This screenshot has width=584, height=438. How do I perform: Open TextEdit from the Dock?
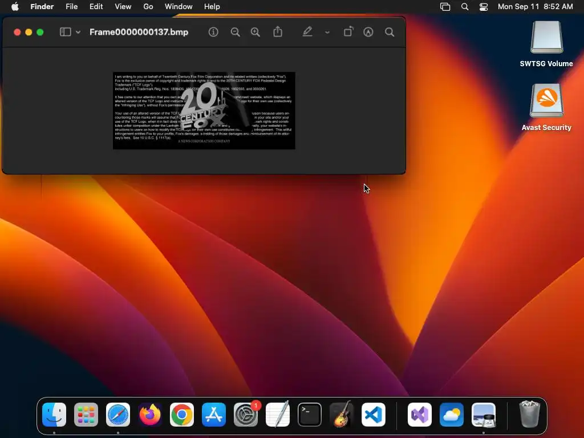click(278, 415)
